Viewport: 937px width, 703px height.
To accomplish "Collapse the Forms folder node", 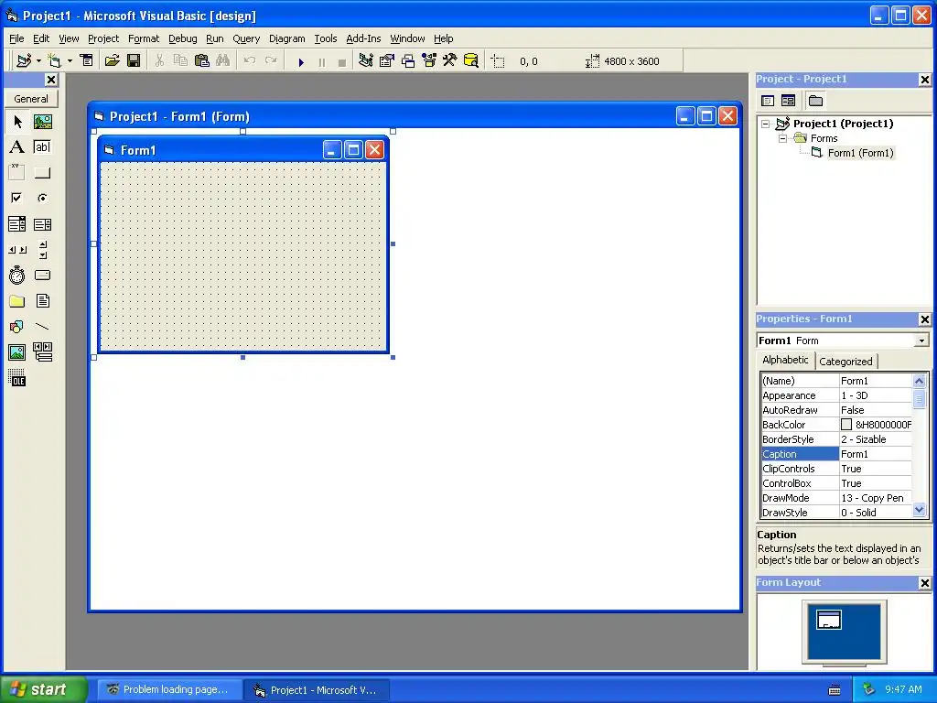I will click(x=783, y=139).
